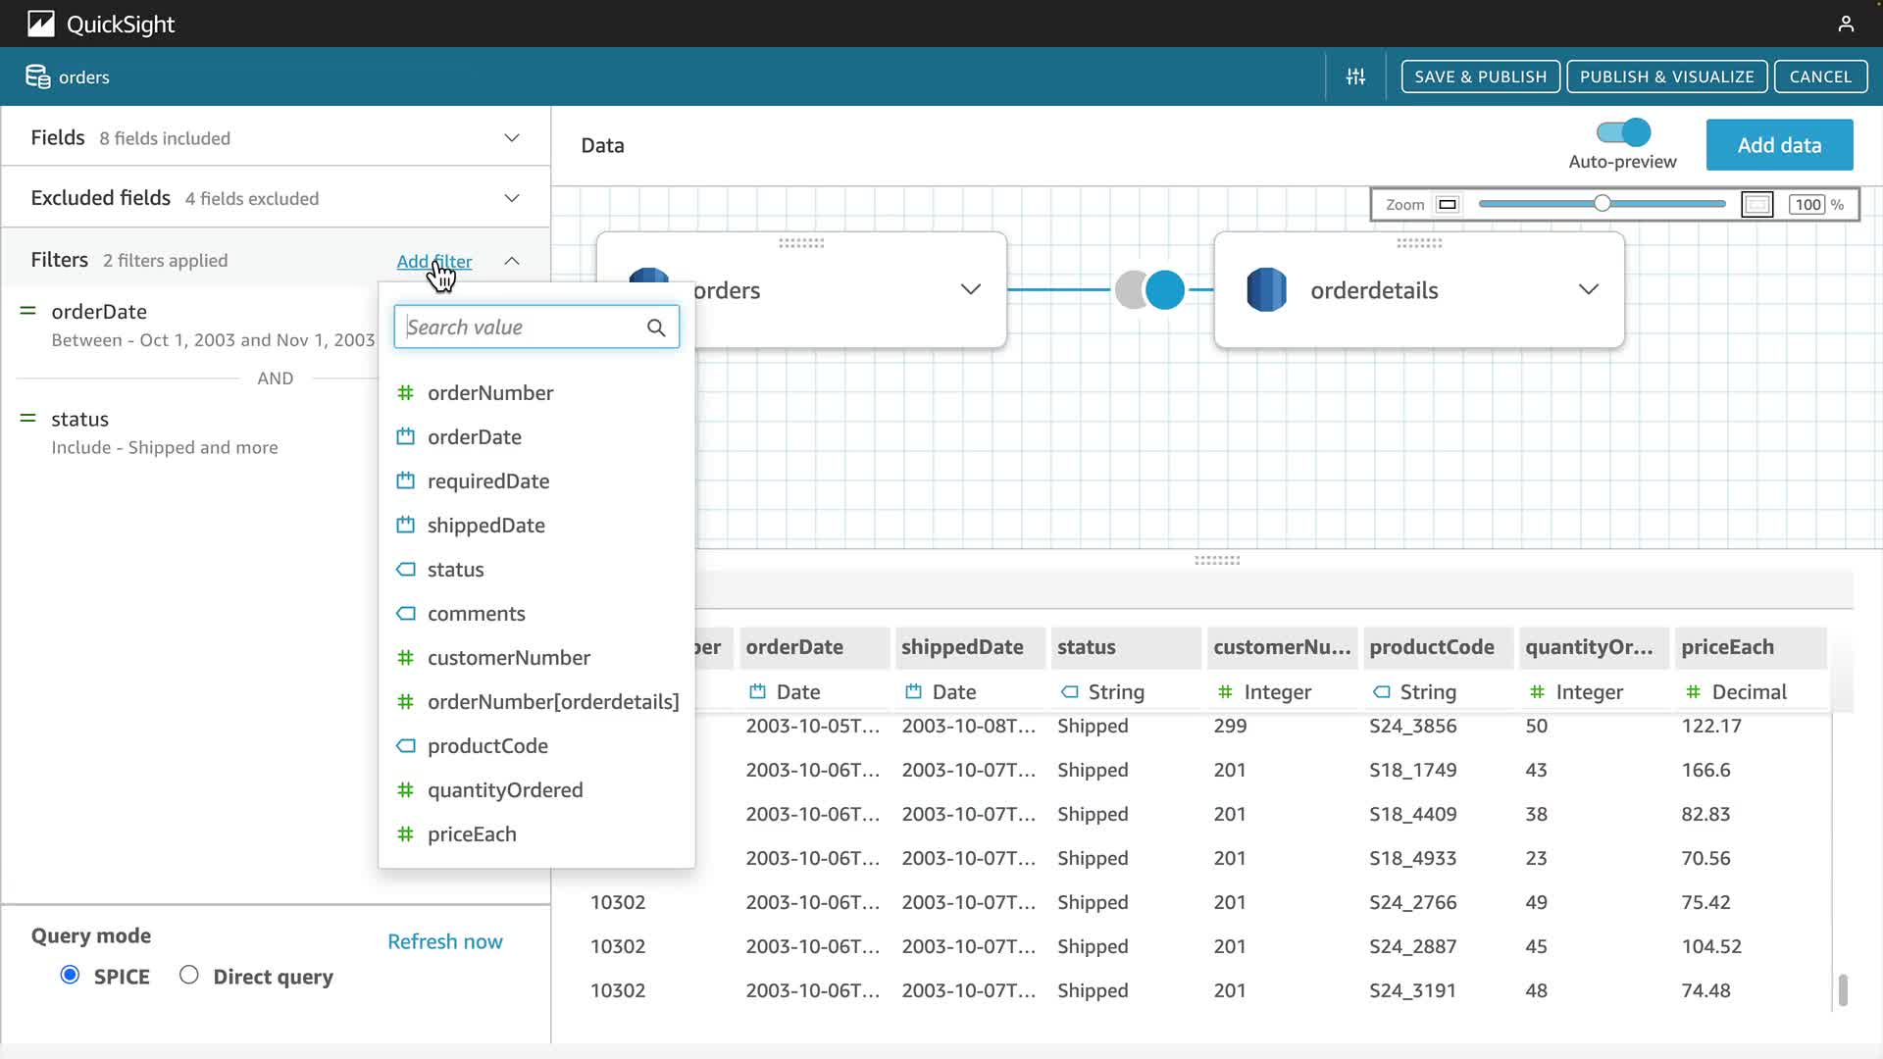Click the orderdetails table database icon
The image size is (1883, 1059).
tap(1266, 289)
